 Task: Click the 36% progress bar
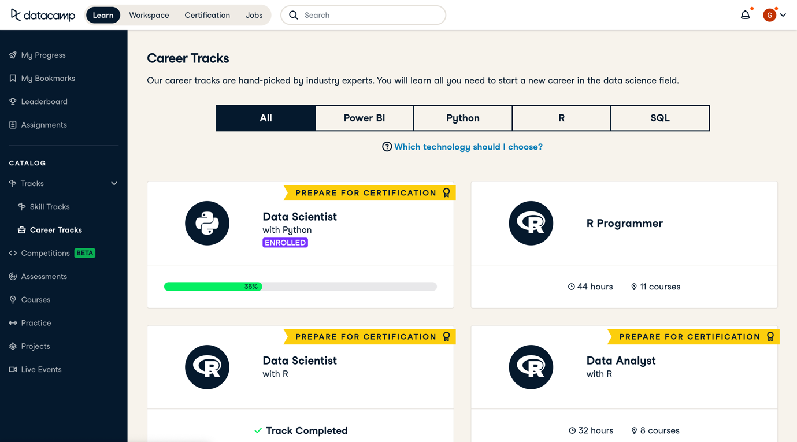[x=301, y=287]
